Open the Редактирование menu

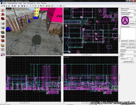pos(12,3)
